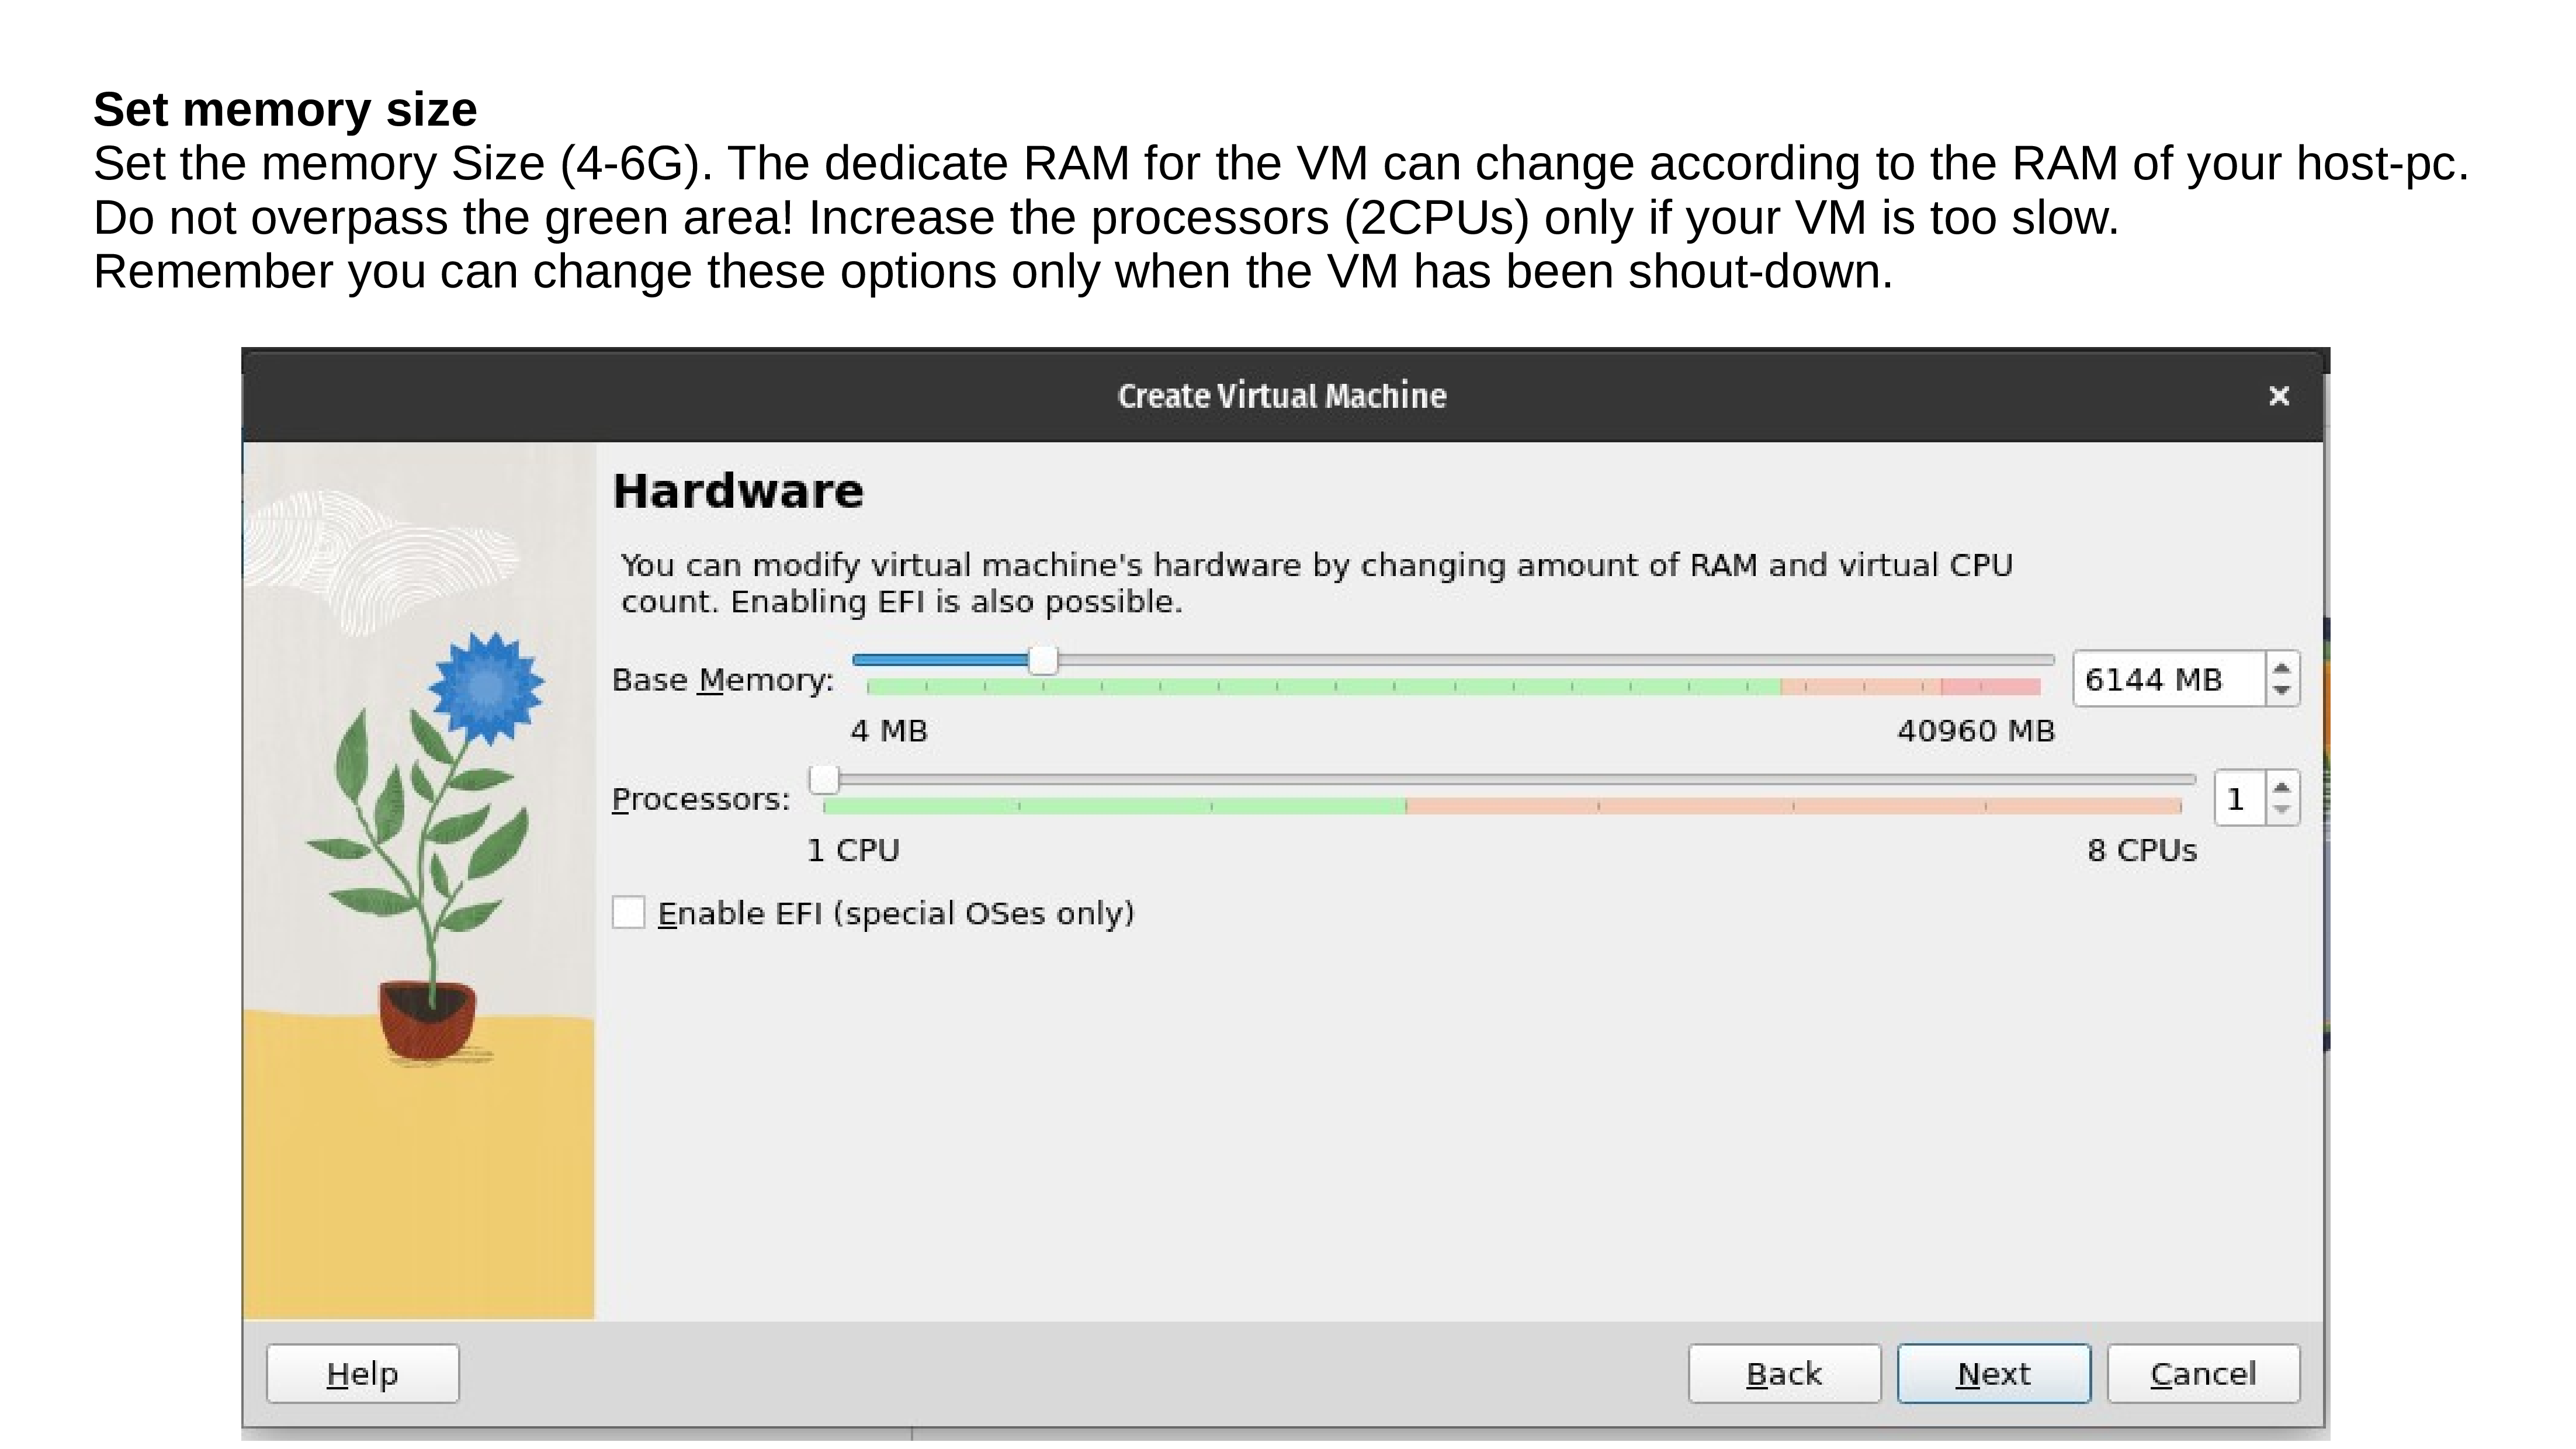Click the Create Virtual Machine title bar
Screen dimensions: 2576x1449
tap(1282, 396)
